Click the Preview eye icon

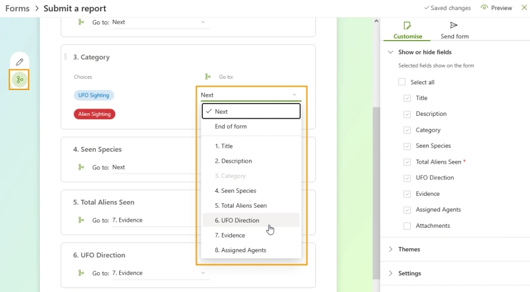484,7
